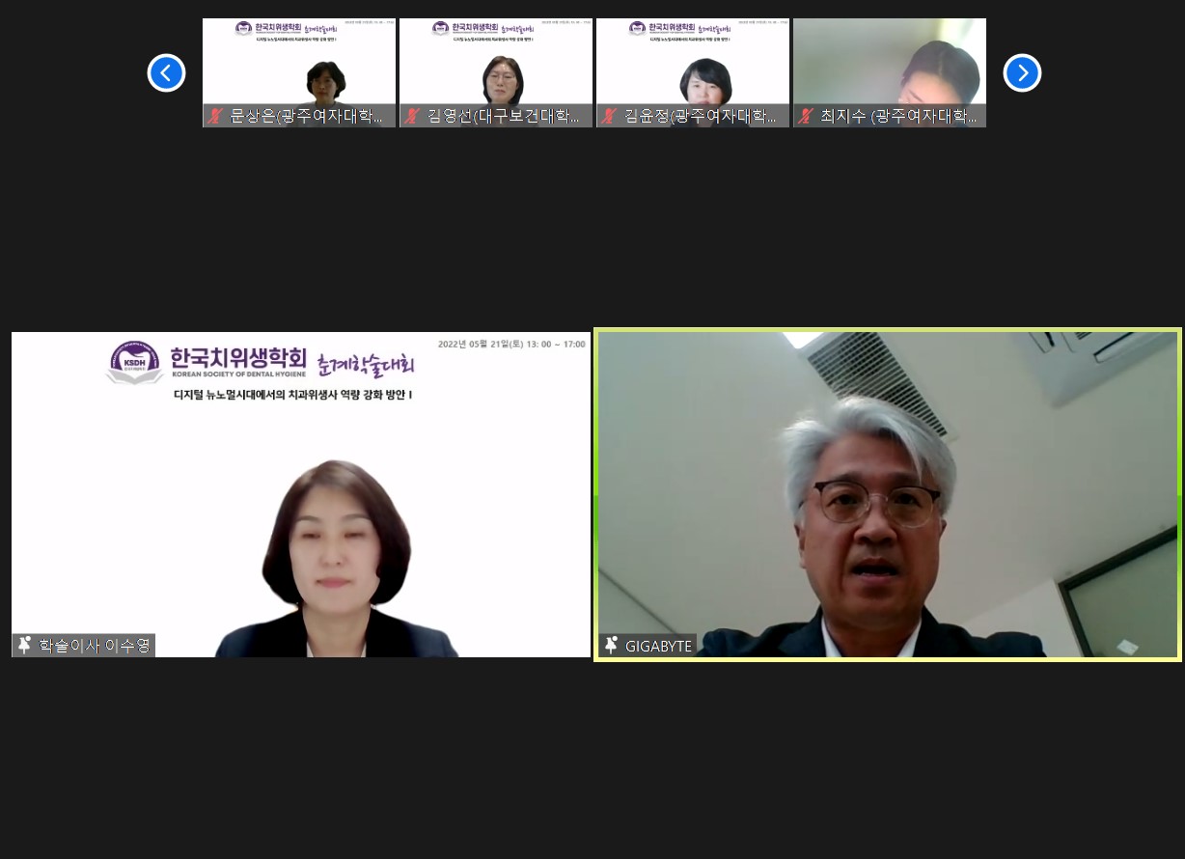The width and height of the screenshot is (1185, 859).
Task: Click the 문상은(광주여자대학 name label
Action: click(x=307, y=116)
